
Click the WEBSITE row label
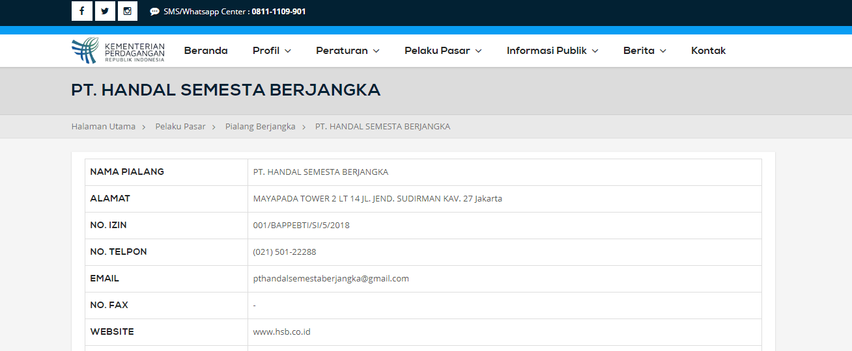[x=112, y=331]
